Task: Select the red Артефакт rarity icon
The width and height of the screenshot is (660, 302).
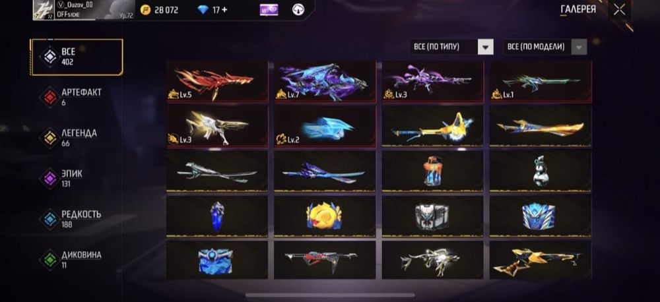Action: coord(50,98)
